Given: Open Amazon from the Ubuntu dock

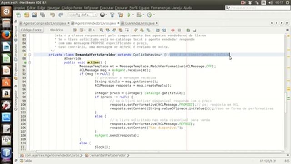Looking at the screenshot, I should 6,93.
